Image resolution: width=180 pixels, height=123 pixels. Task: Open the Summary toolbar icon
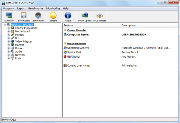[x=9, y=15]
